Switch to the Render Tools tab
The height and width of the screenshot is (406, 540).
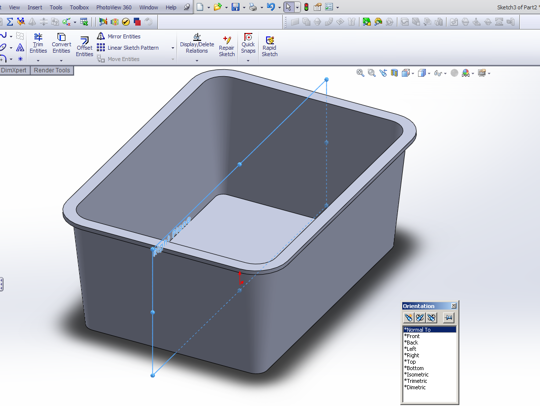click(52, 70)
